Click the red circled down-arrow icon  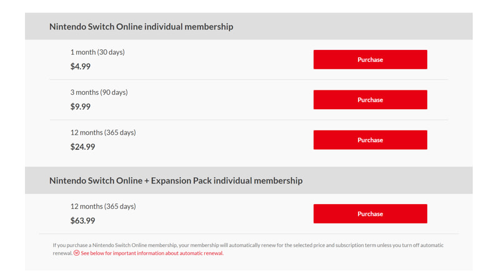[77, 253]
